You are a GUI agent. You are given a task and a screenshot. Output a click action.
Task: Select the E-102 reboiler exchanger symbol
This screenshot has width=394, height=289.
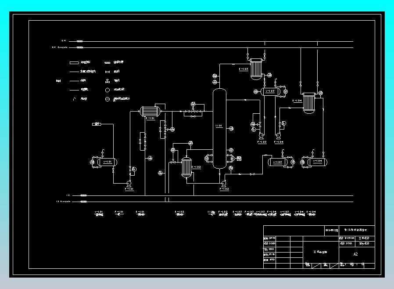click(x=186, y=167)
